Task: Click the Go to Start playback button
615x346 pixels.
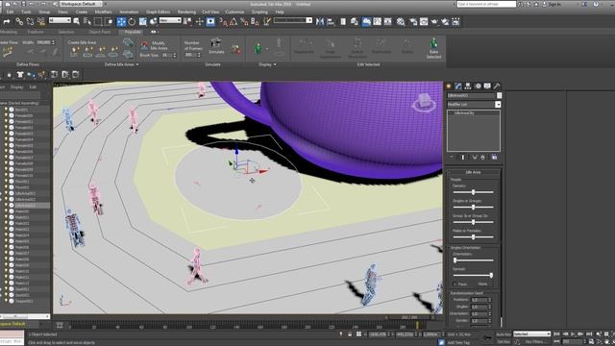Action: tap(556, 334)
